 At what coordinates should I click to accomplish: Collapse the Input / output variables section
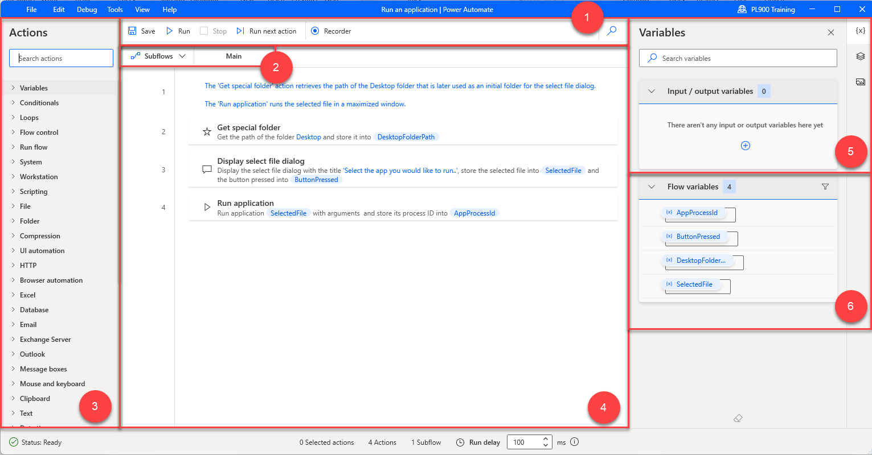click(x=652, y=91)
